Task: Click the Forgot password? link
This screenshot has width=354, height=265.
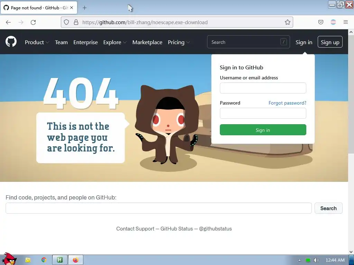Action: pos(287,103)
